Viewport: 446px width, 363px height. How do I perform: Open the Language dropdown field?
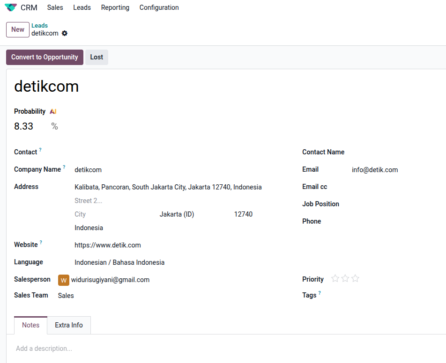pos(119,262)
